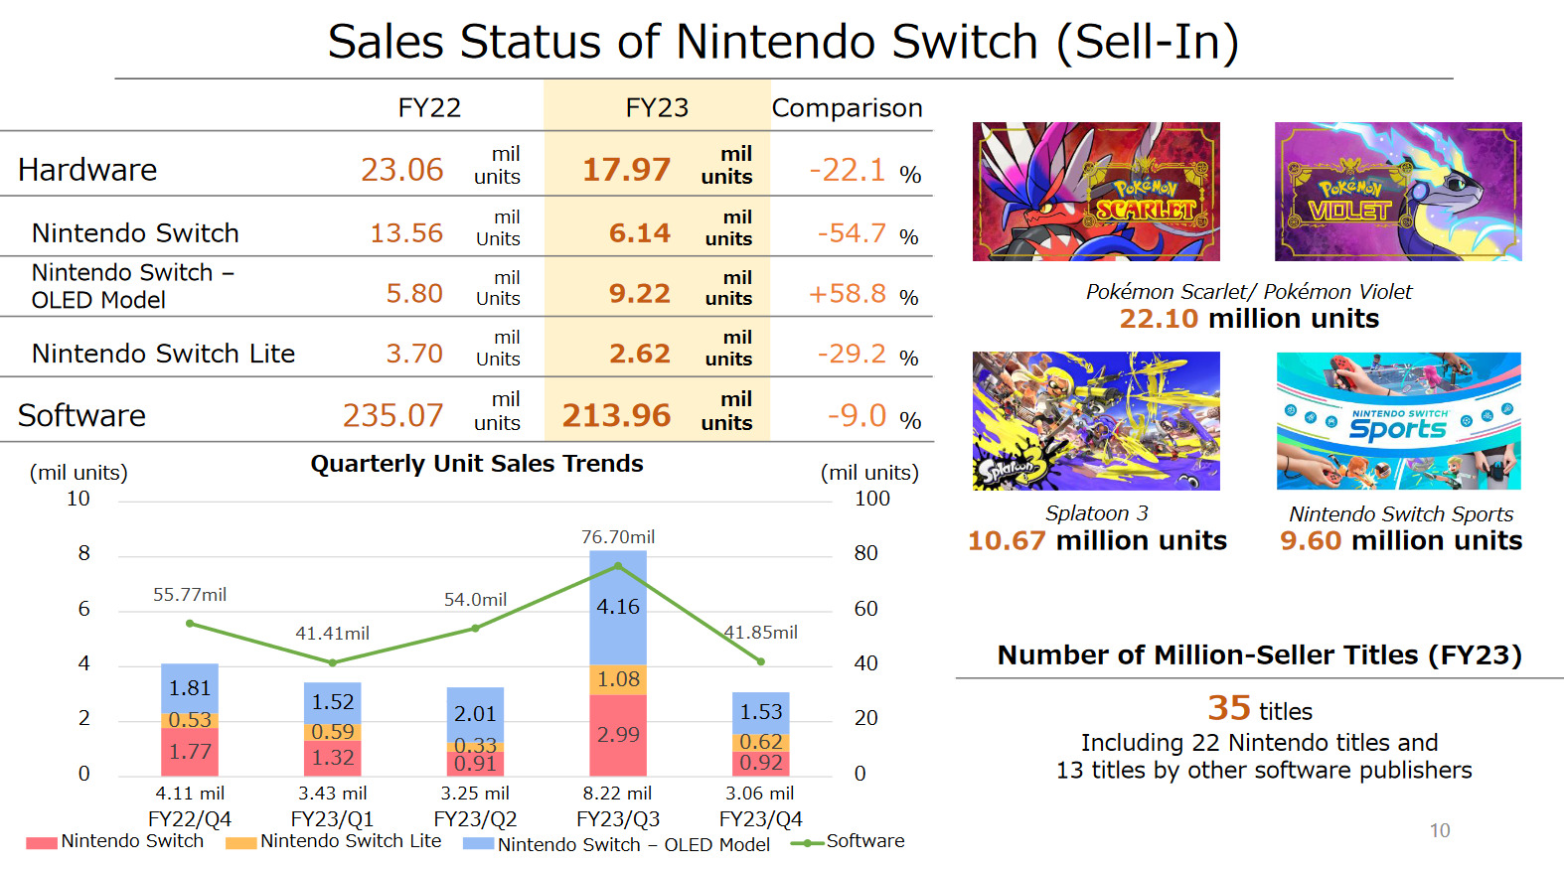The image size is (1564, 869).
Task: Click the FY22/Q4 red bar segment 1.77
Action: coord(190,752)
